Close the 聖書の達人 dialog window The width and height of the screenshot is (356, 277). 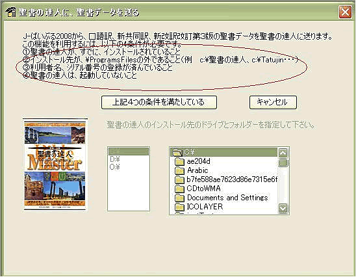point(345,12)
